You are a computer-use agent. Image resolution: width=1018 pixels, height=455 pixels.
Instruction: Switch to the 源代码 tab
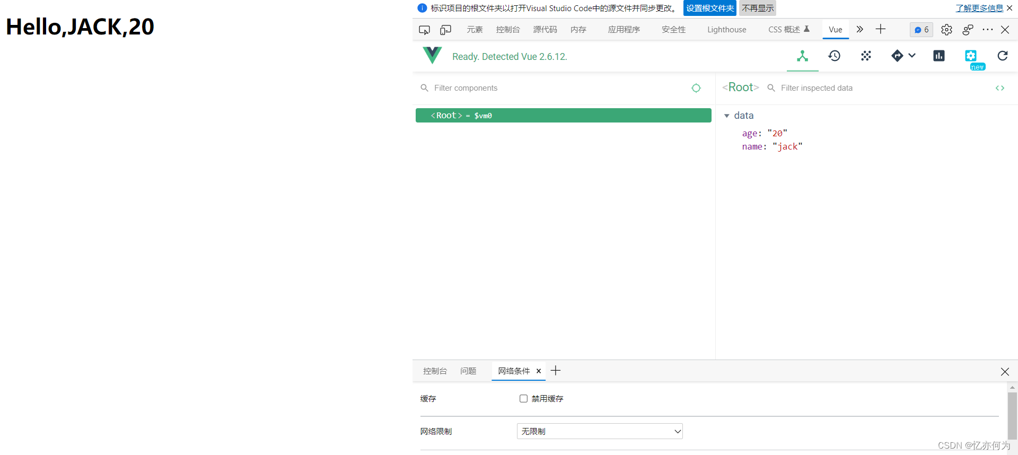pyautogui.click(x=545, y=30)
